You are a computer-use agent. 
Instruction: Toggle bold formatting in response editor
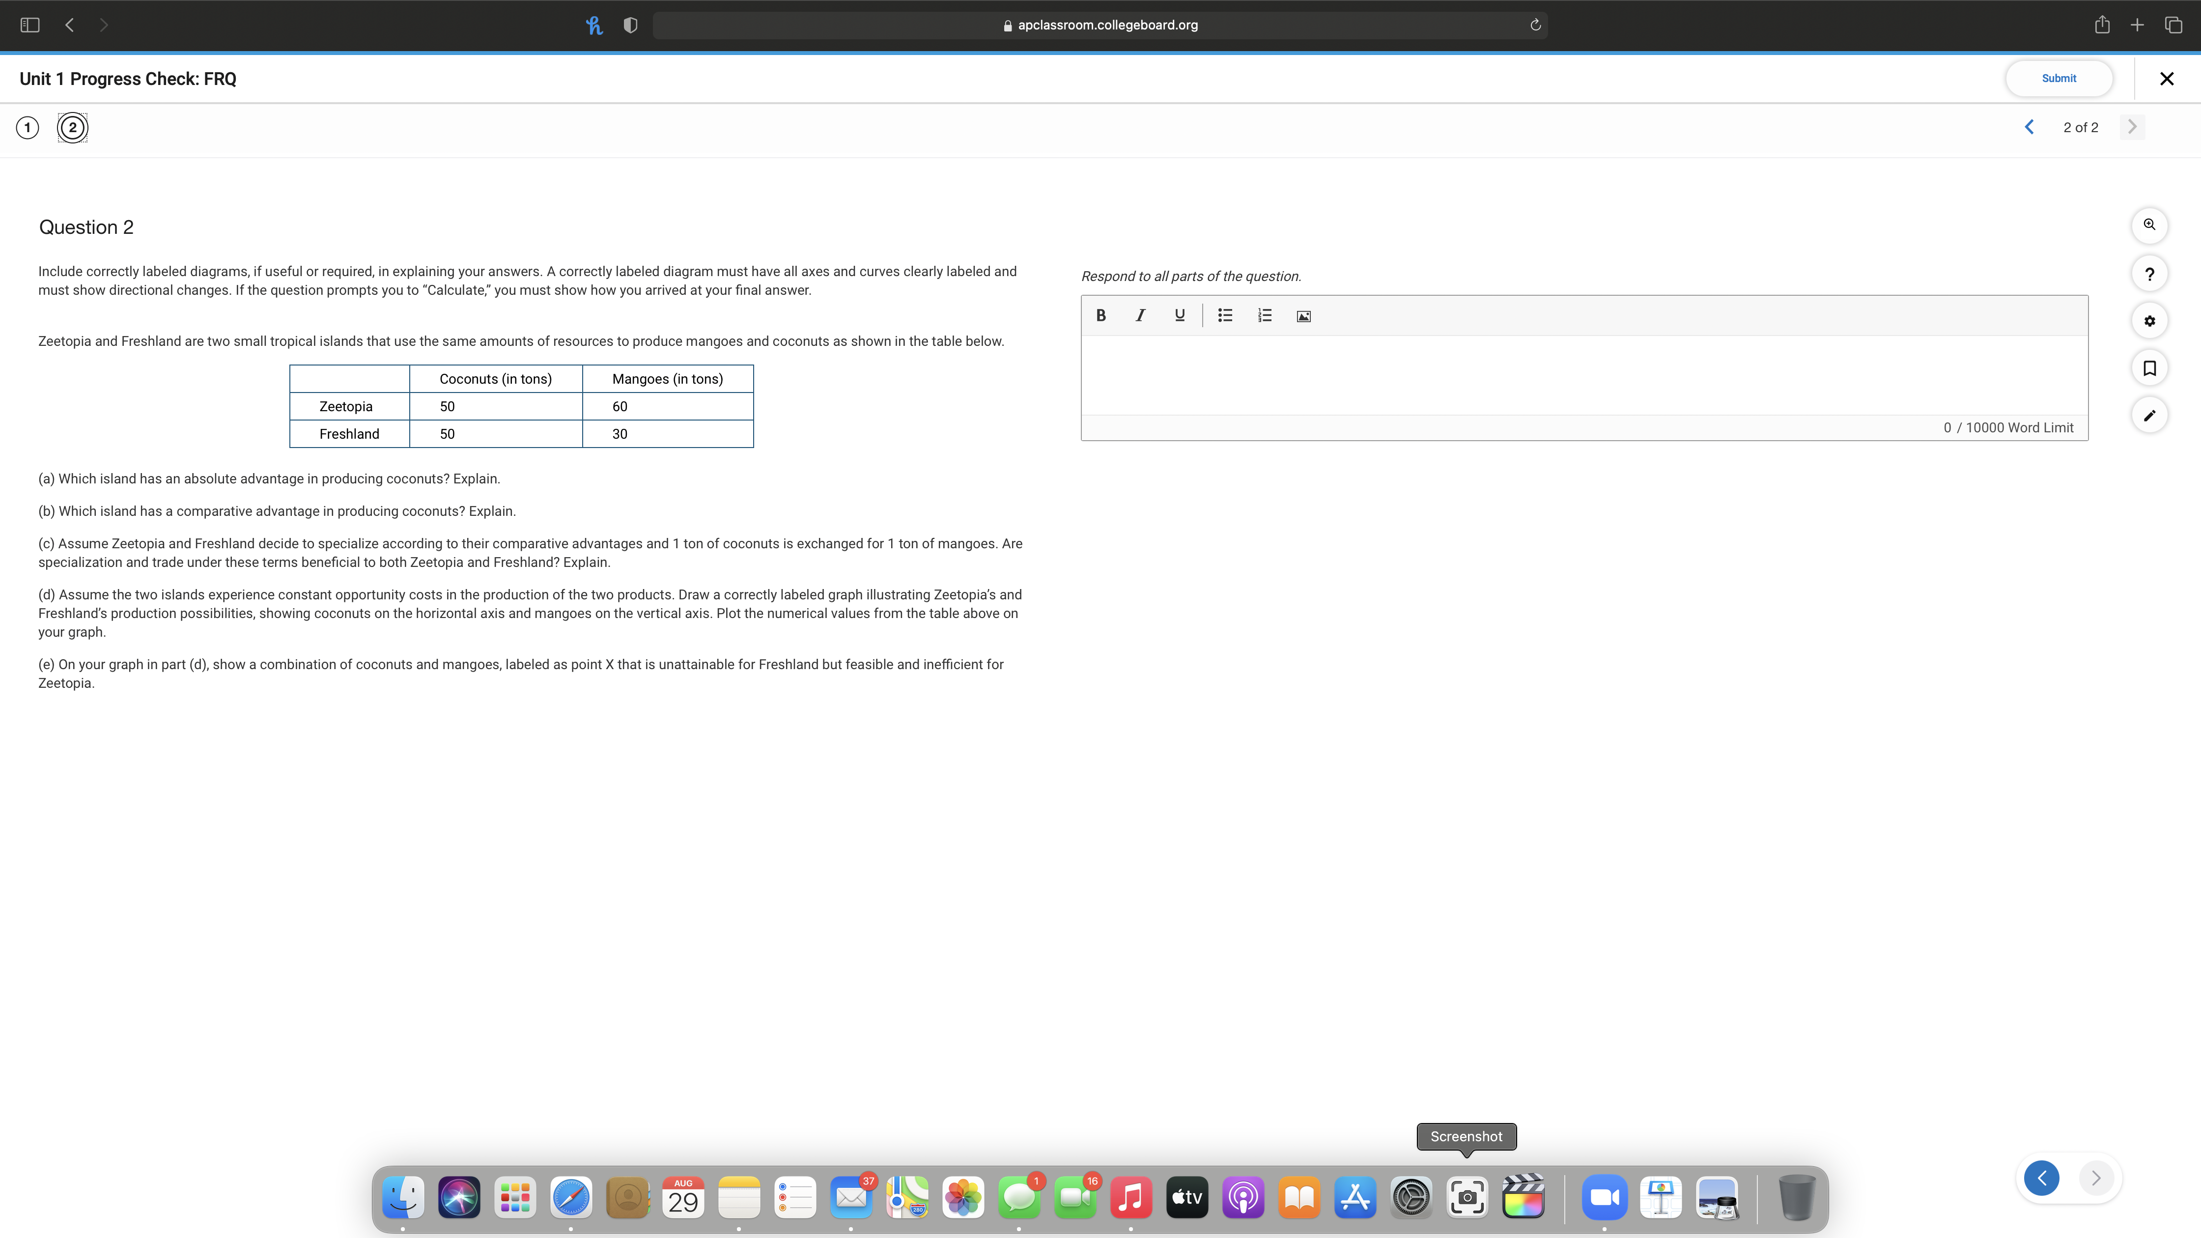click(x=1100, y=315)
